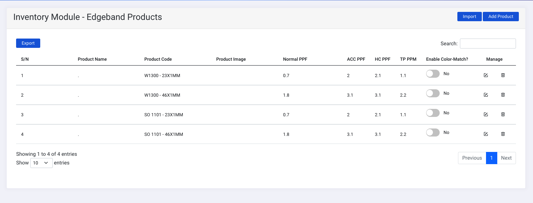Go to the Next page
The width and height of the screenshot is (533, 203).
click(506, 158)
